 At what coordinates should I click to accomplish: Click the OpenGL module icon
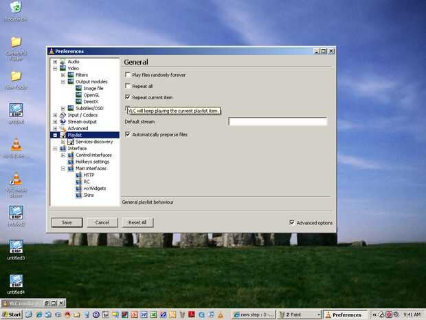point(78,95)
